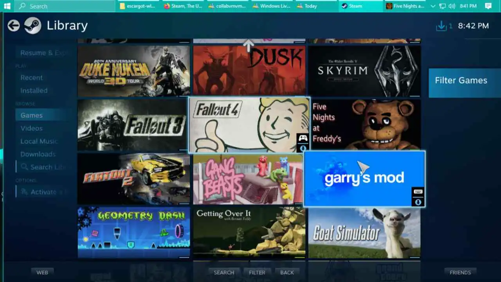Click the keyboard icon on the garry's mod tile
The width and height of the screenshot is (501, 282).
418,192
